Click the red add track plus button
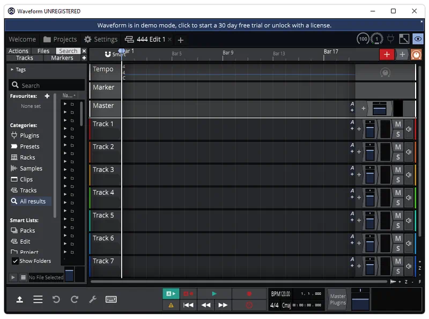This screenshot has height=319, width=429. (387, 55)
